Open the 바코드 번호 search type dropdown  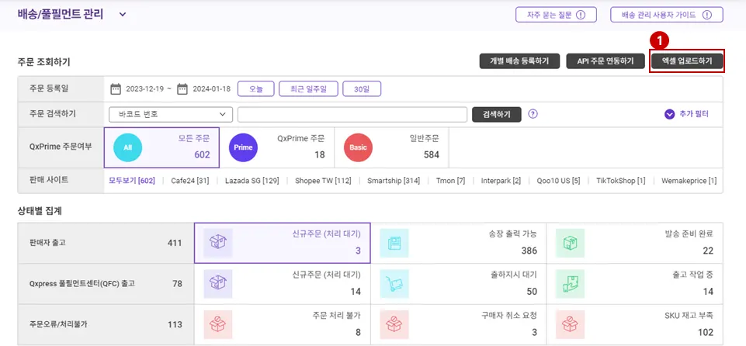171,115
